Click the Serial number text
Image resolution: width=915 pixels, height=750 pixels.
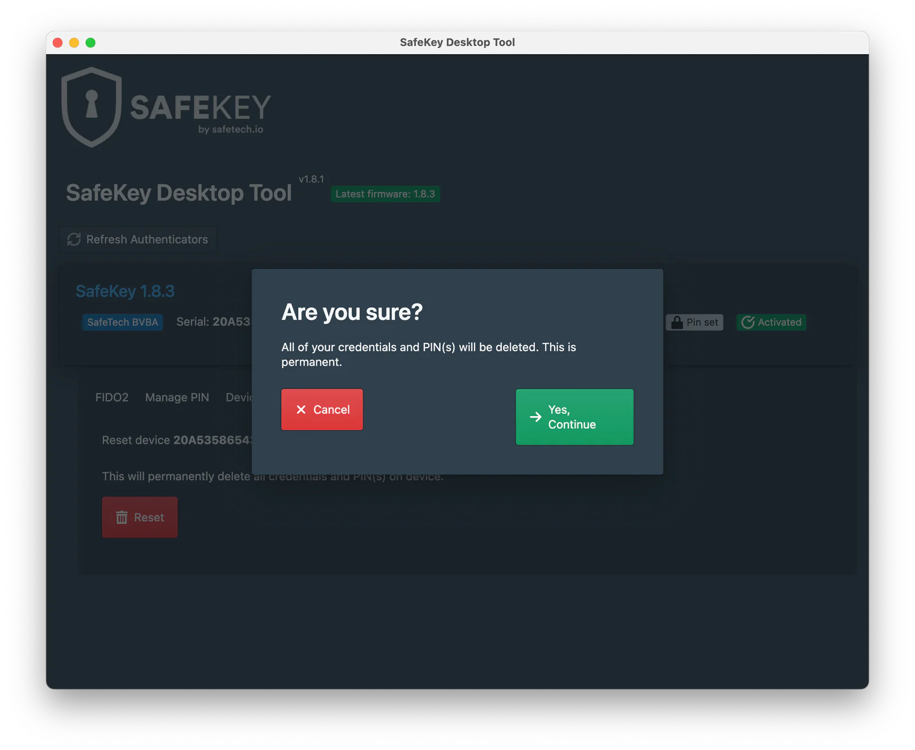pos(214,322)
